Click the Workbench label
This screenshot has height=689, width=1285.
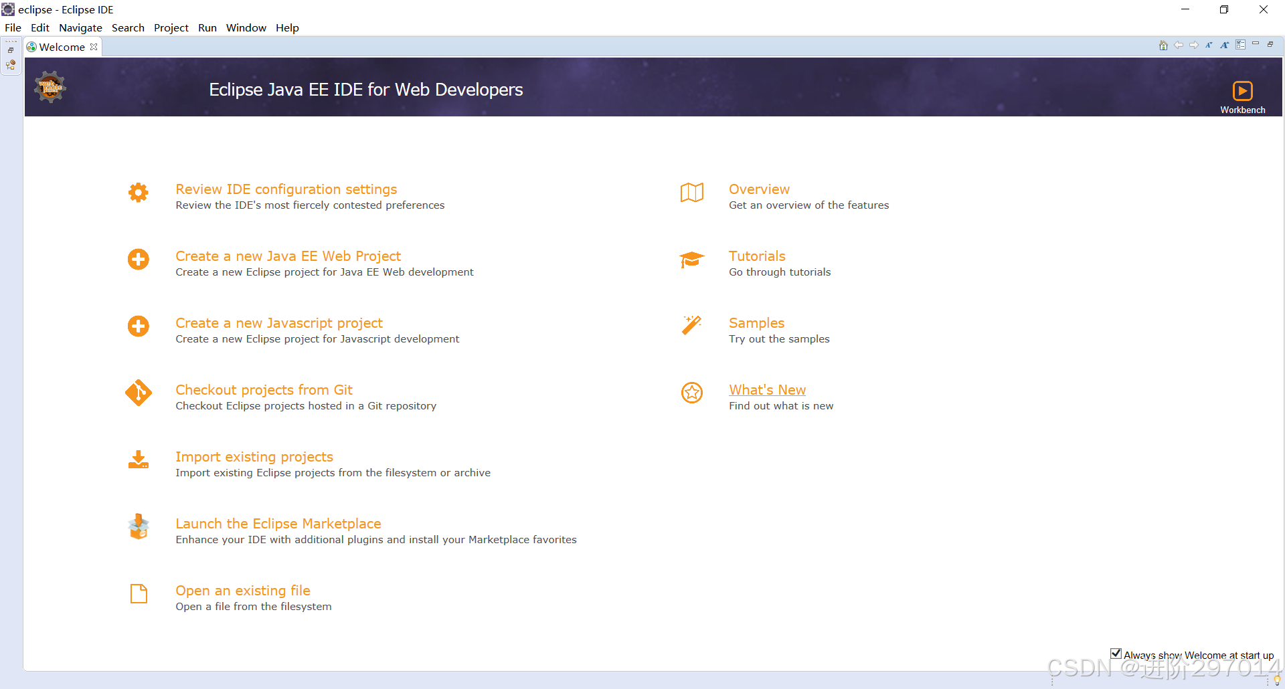coord(1242,110)
